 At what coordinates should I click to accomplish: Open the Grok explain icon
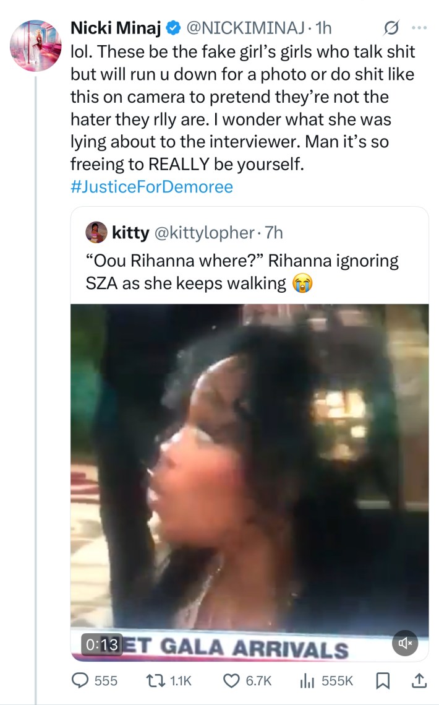click(x=391, y=28)
